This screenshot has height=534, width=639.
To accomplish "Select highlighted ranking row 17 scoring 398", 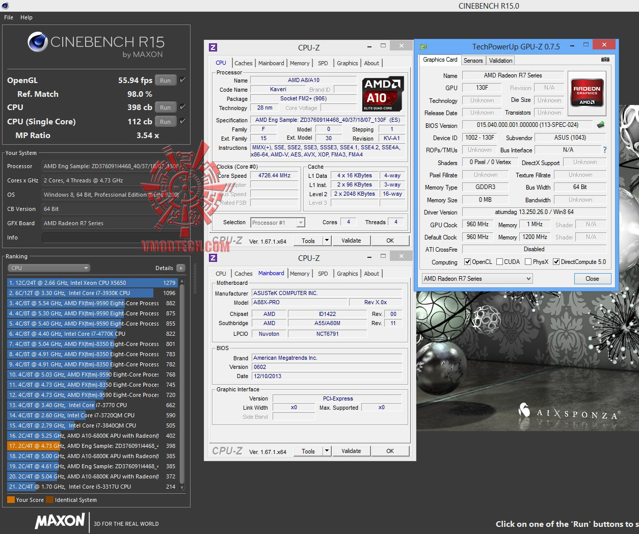I will [92, 446].
